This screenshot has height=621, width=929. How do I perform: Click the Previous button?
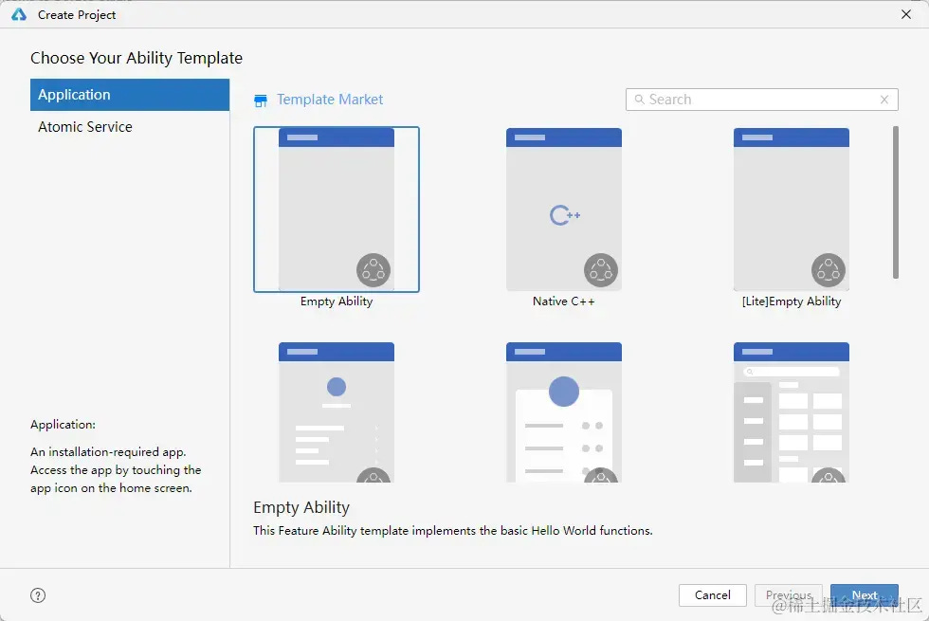pyautogui.click(x=789, y=595)
